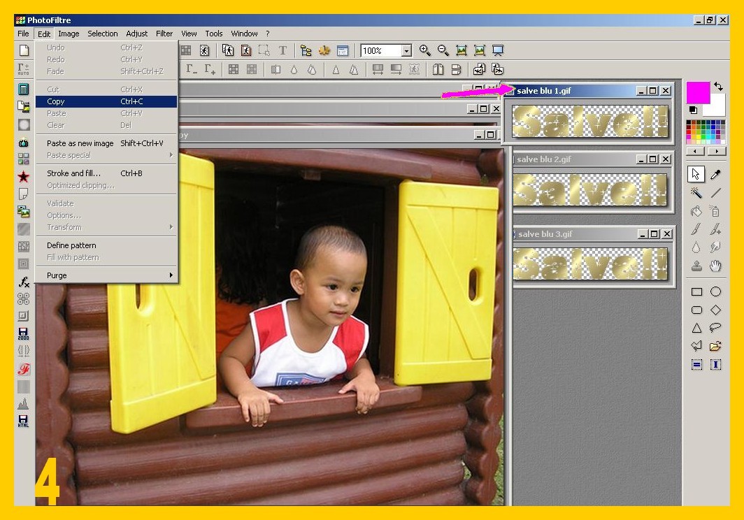The image size is (744, 520).
Task: Select the Line tool
Action: (x=715, y=192)
